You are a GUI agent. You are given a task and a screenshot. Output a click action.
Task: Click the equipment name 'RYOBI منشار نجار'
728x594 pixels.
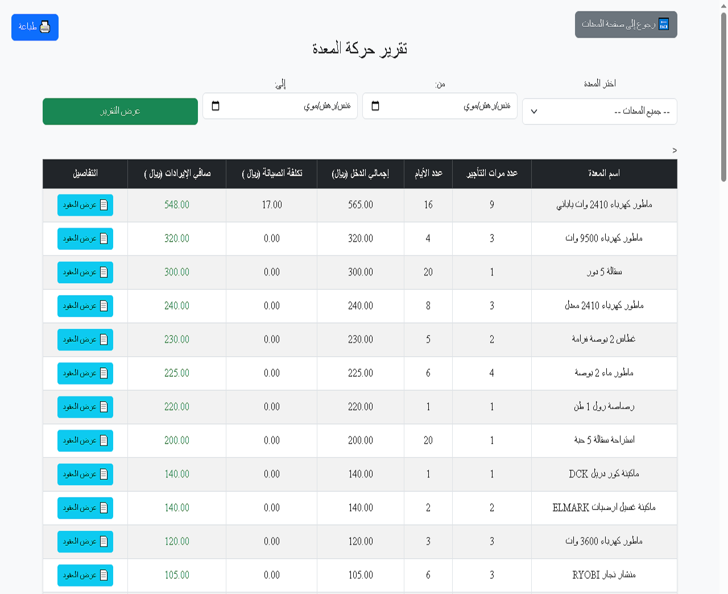[604, 575]
